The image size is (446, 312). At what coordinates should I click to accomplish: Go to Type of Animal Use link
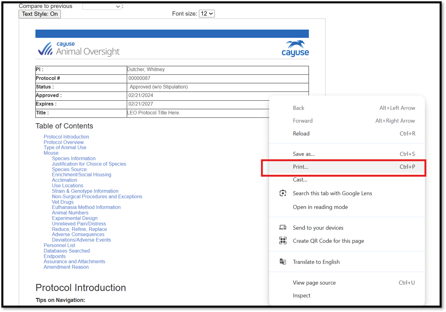coord(65,147)
